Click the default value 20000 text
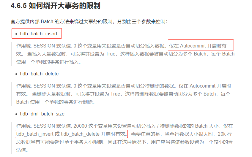This screenshot has width=252, height=157. [x=80, y=126]
